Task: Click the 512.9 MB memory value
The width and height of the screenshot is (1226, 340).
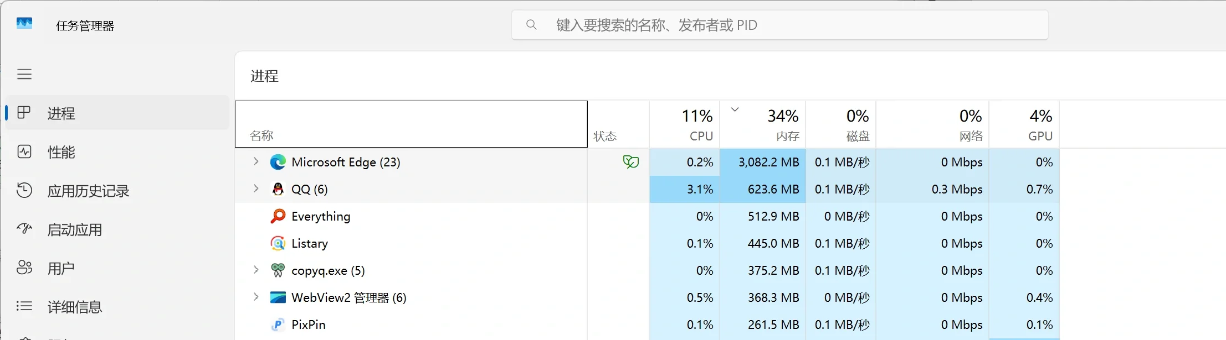Action: [773, 216]
